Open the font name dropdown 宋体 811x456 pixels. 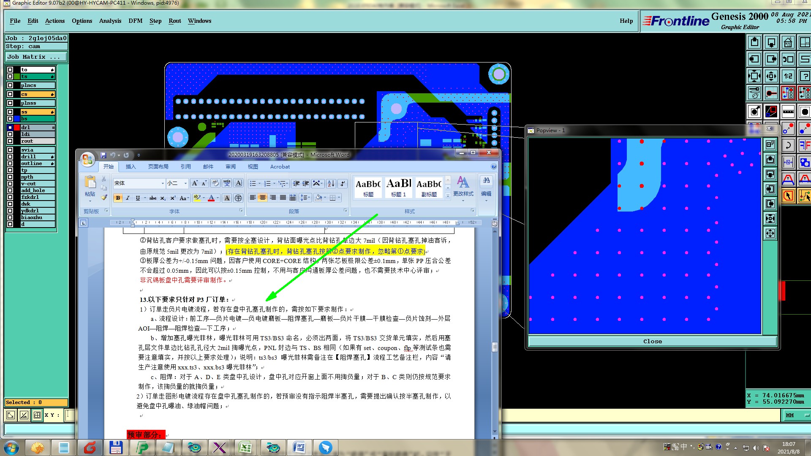point(163,183)
